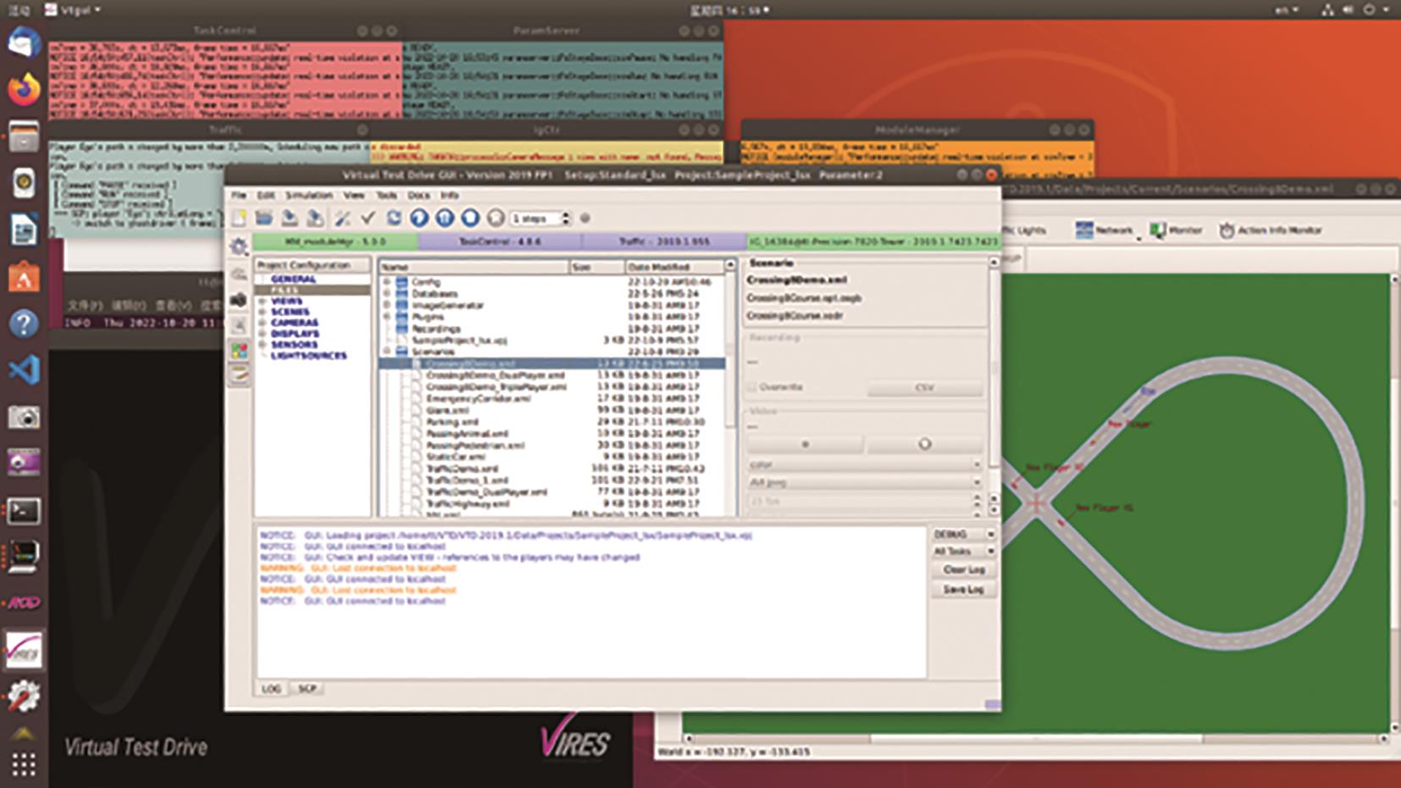The height and width of the screenshot is (788, 1401).
Task: Click the Save Log button
Action: (x=963, y=589)
